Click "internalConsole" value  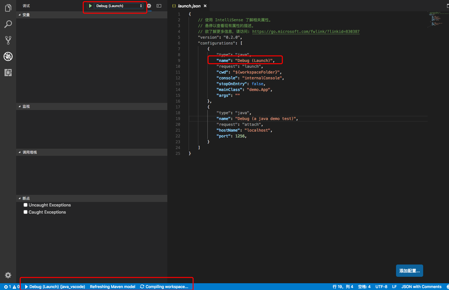[x=262, y=78]
